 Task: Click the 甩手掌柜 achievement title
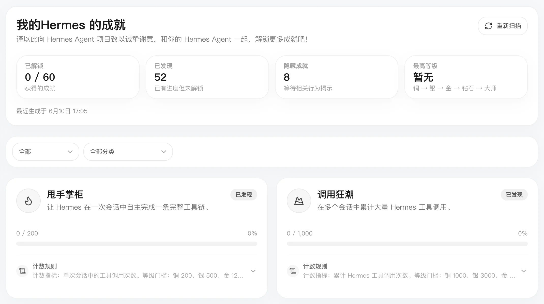[x=65, y=195]
